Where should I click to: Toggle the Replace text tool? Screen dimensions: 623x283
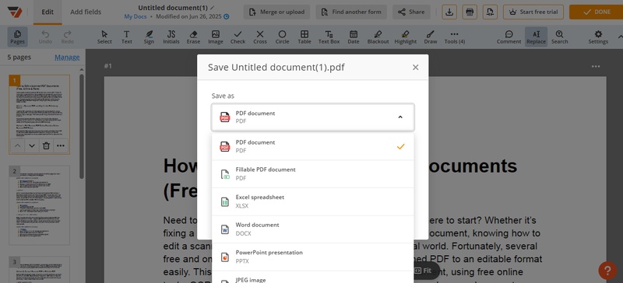tap(536, 37)
